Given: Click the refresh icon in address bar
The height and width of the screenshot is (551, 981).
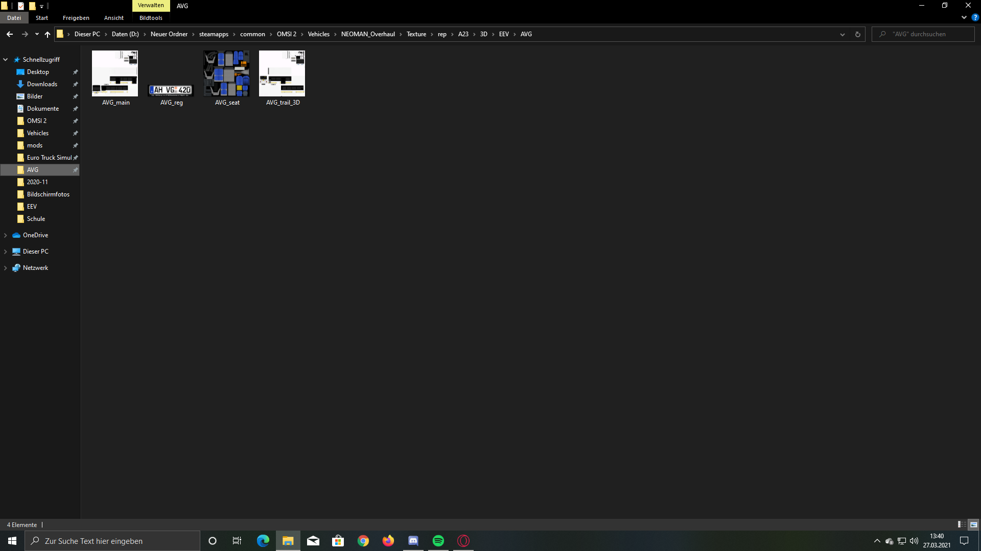Looking at the screenshot, I should click(x=857, y=34).
